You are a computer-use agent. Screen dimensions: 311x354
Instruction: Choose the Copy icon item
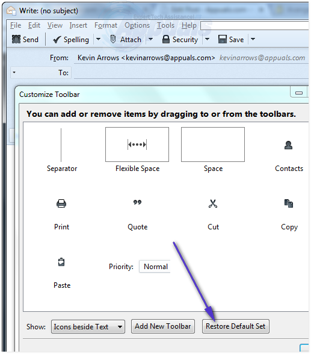pyautogui.click(x=289, y=203)
